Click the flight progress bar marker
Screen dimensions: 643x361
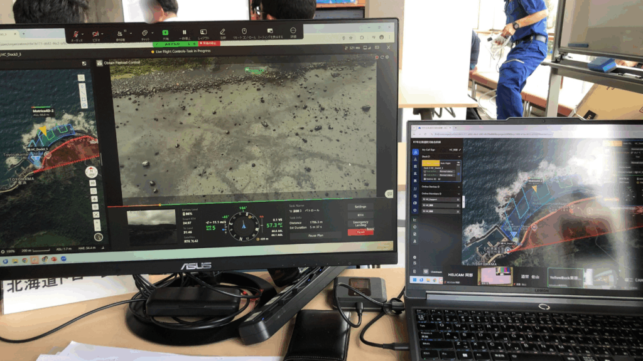click(x=160, y=204)
